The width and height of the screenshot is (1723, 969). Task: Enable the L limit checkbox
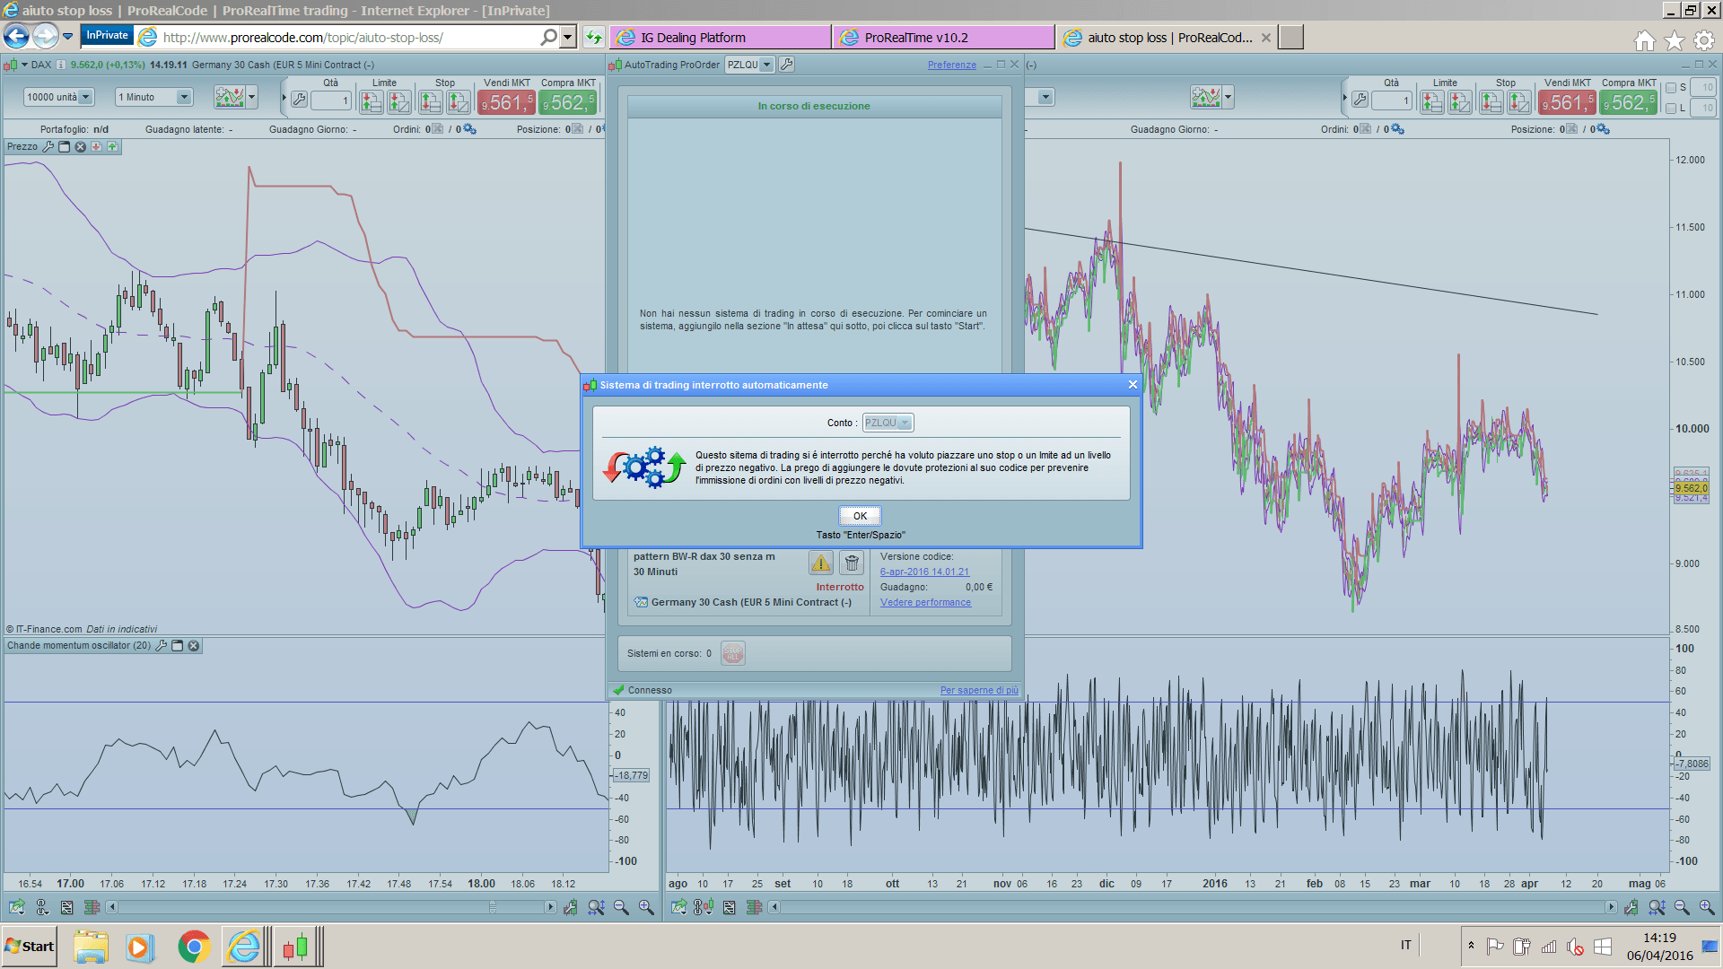pyautogui.click(x=1670, y=109)
